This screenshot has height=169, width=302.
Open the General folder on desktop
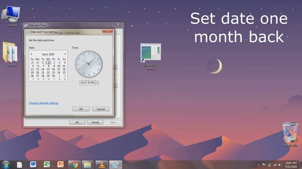point(11,54)
